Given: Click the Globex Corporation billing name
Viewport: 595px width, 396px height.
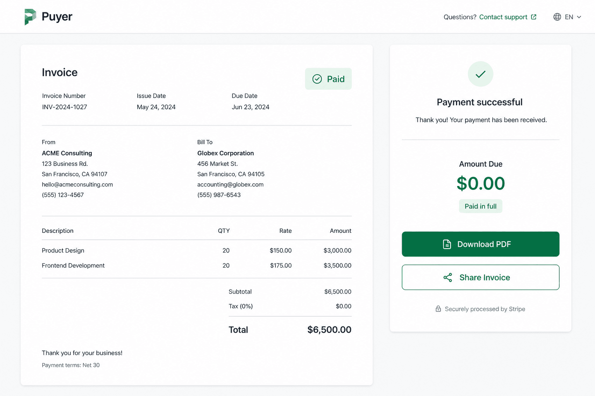Looking at the screenshot, I should tap(225, 153).
